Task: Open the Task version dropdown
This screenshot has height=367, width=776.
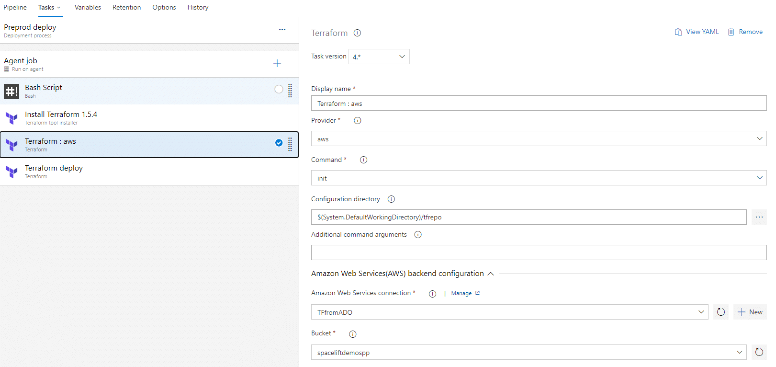Action: 379,57
